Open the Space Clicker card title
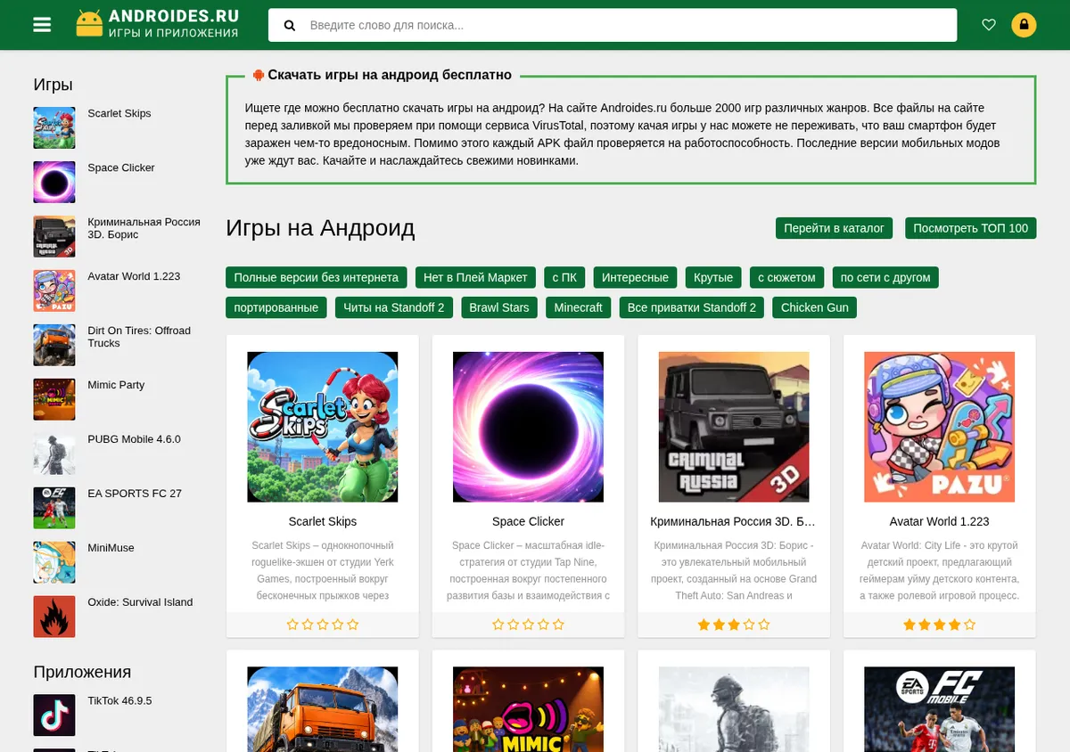Viewport: 1070px width, 752px height. (x=528, y=521)
